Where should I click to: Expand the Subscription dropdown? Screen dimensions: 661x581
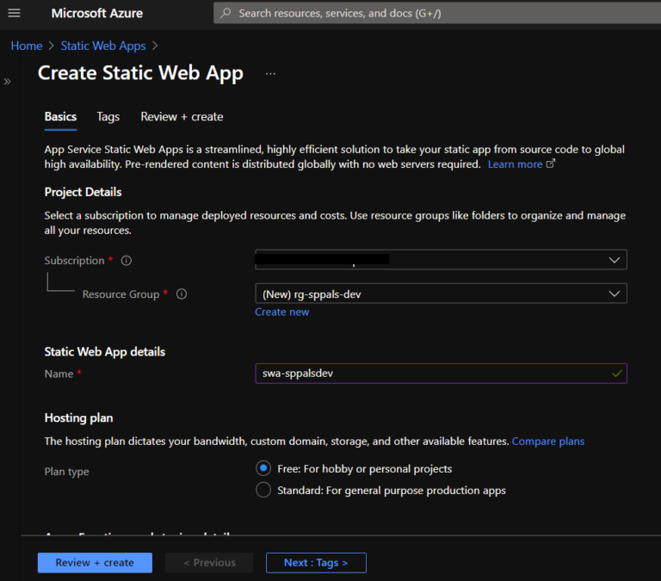441,260
